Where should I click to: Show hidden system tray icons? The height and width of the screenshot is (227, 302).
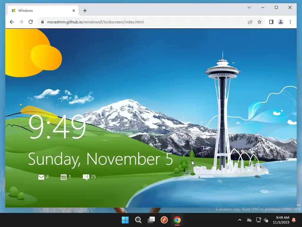(240, 220)
